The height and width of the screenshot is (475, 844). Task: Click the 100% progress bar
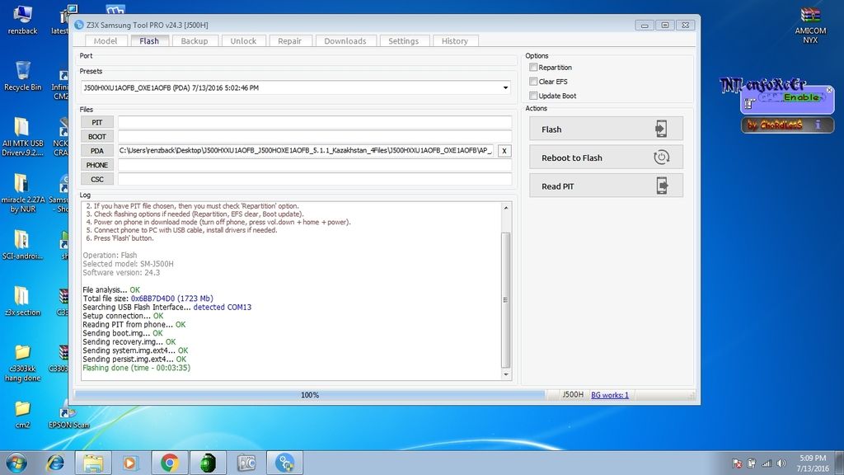[x=310, y=395]
